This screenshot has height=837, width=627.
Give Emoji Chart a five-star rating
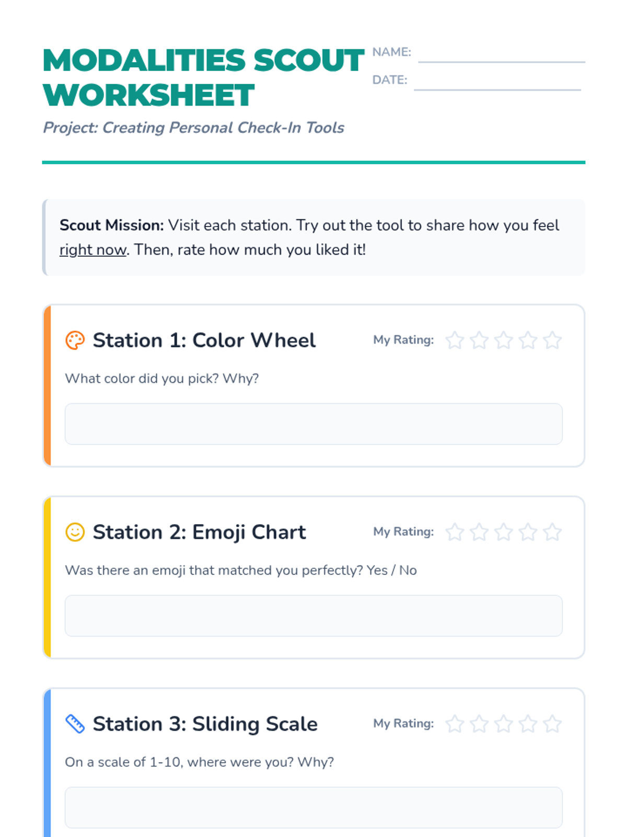coord(552,532)
